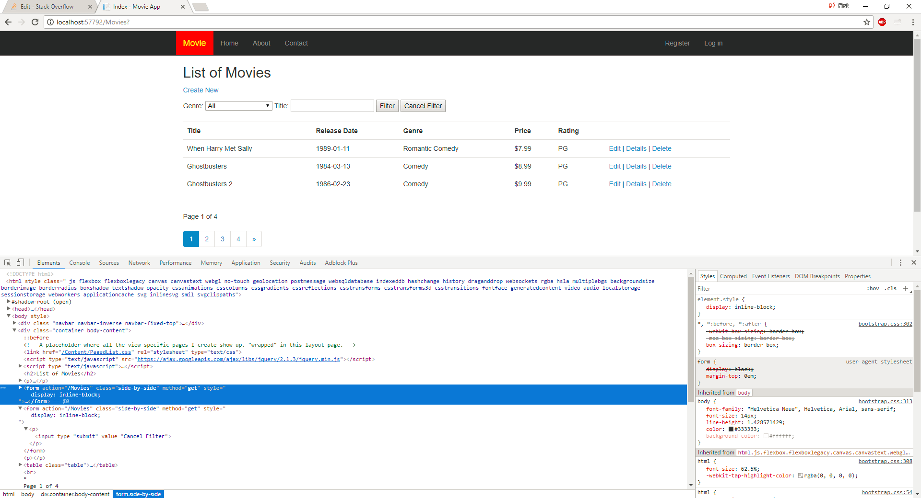The height and width of the screenshot is (498, 921).
Task: Open the Application tab in DevTools
Action: pyautogui.click(x=246, y=263)
